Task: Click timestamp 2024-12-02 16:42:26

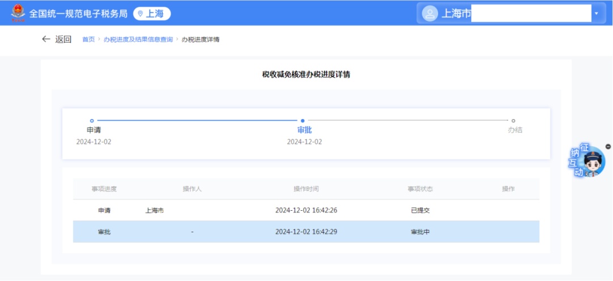Action: pos(306,210)
